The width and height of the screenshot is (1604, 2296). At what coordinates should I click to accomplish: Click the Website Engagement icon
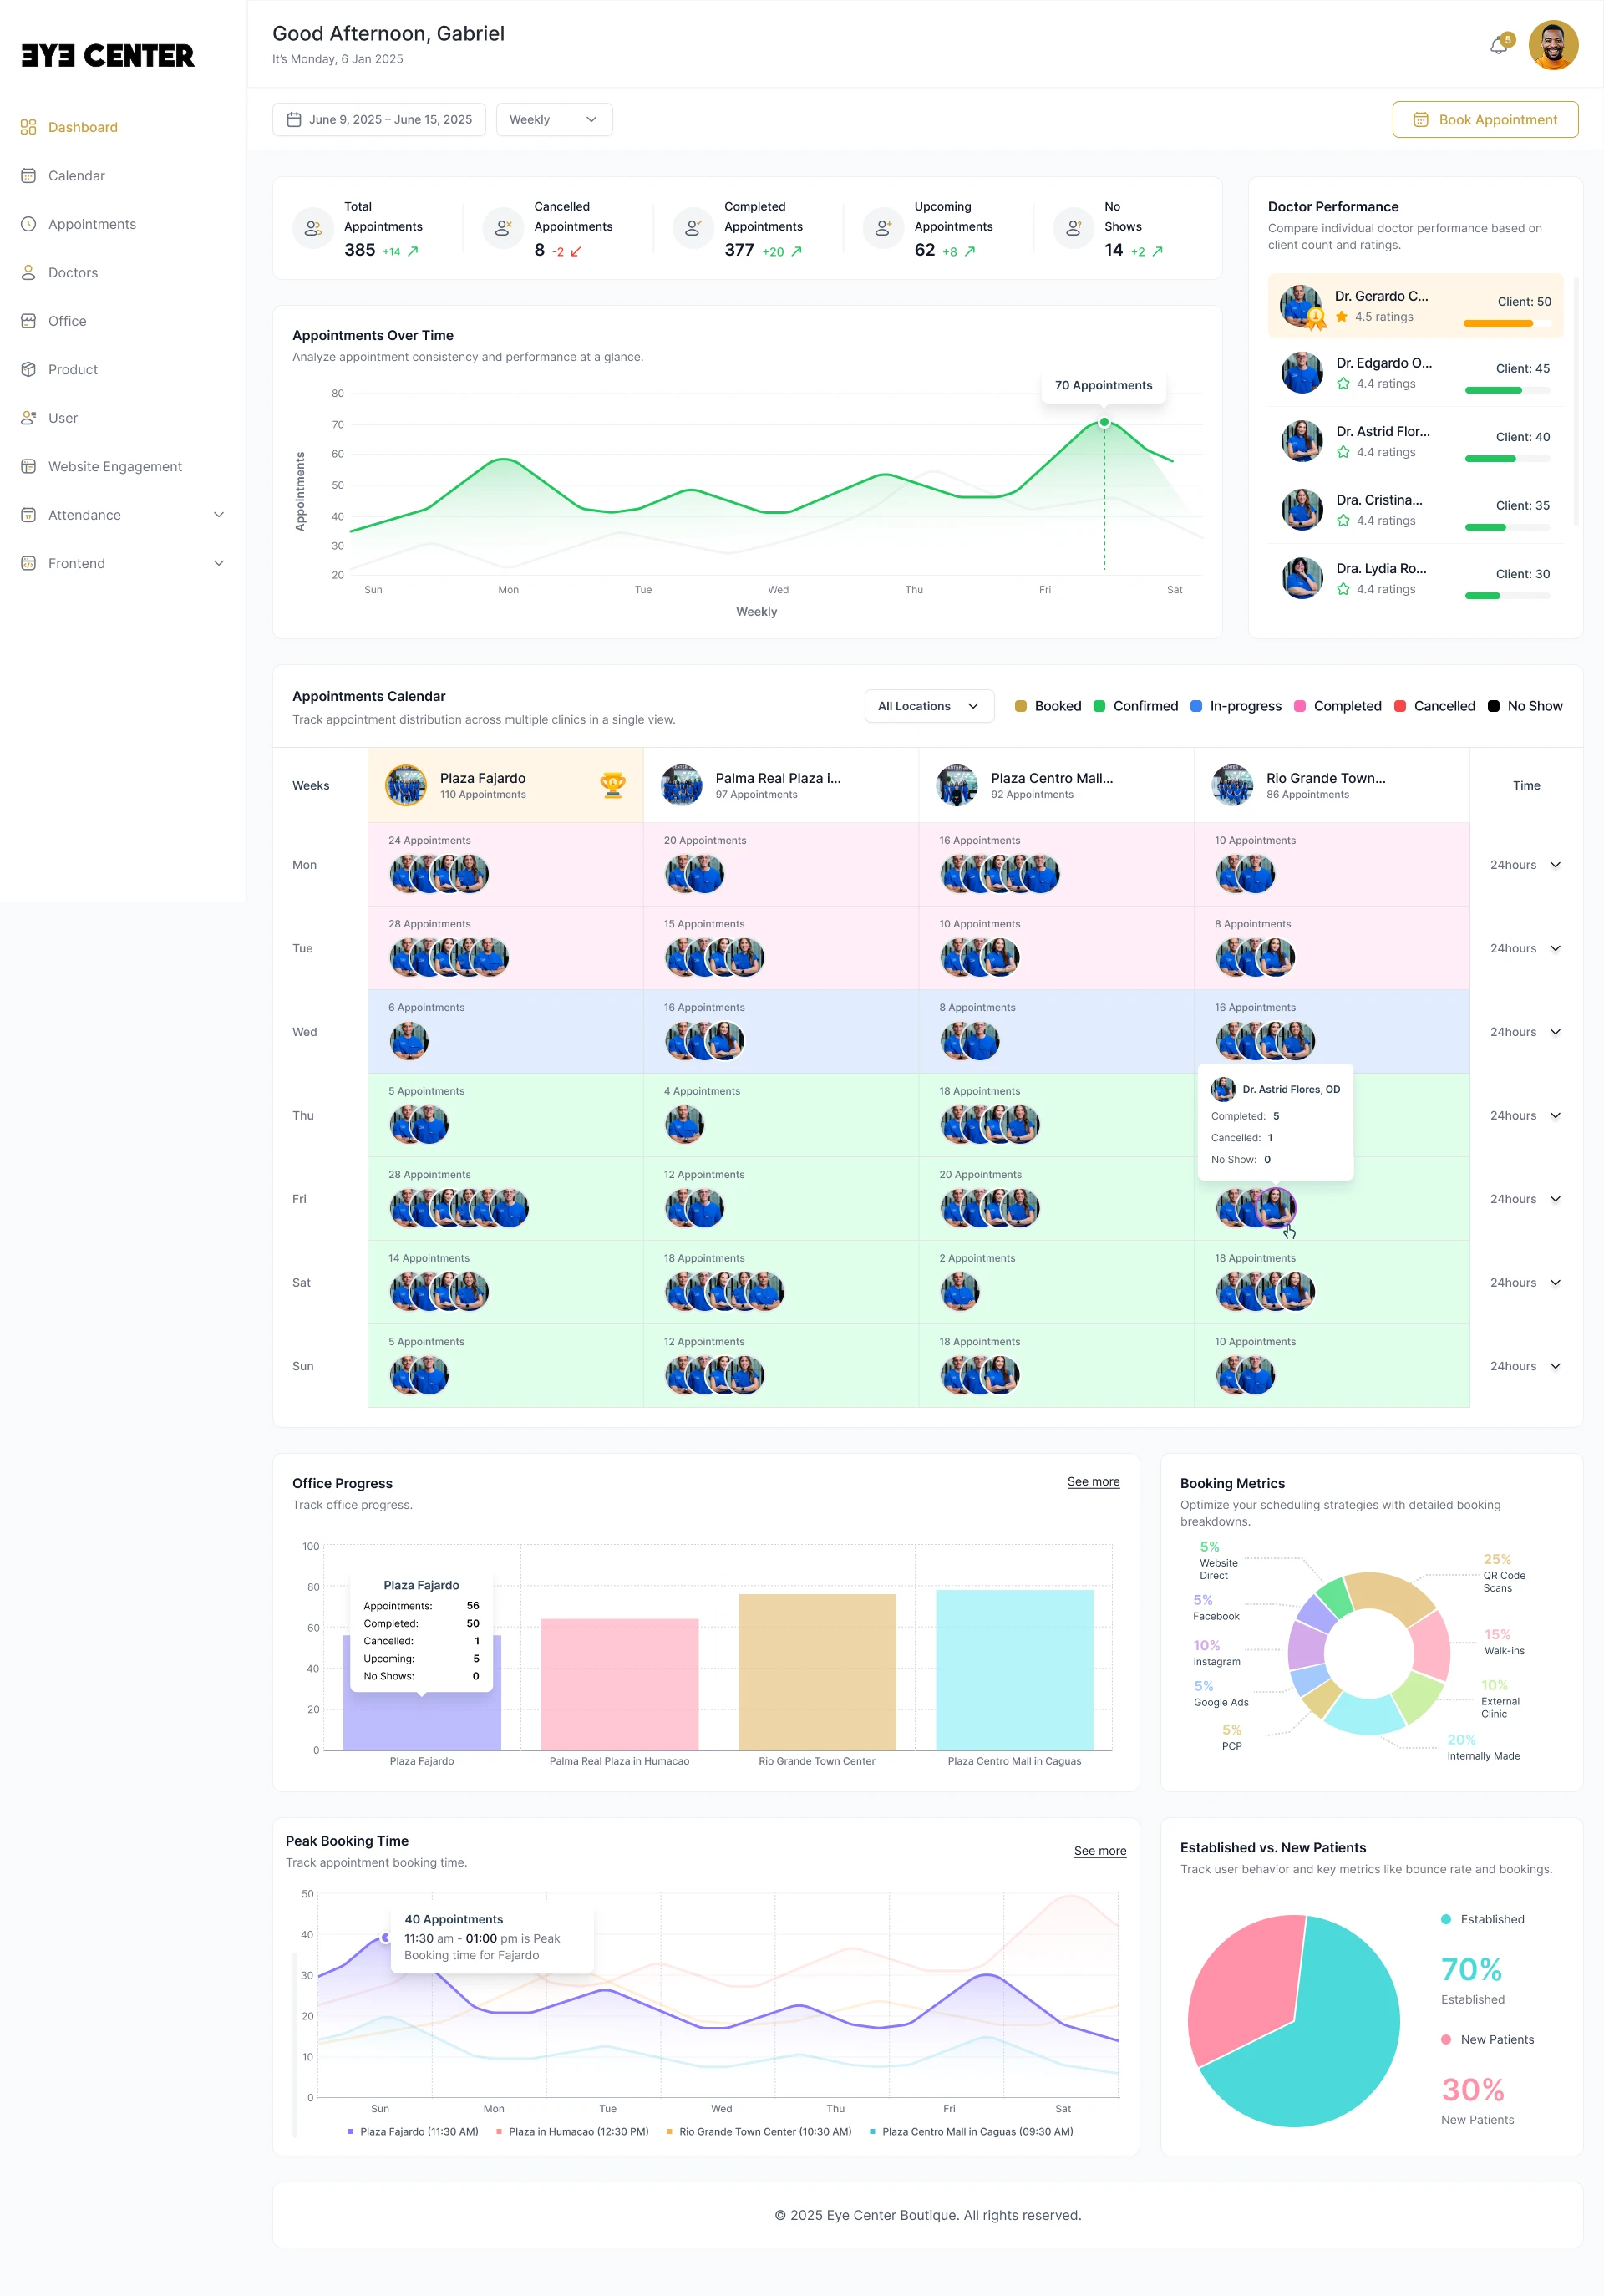(28, 467)
